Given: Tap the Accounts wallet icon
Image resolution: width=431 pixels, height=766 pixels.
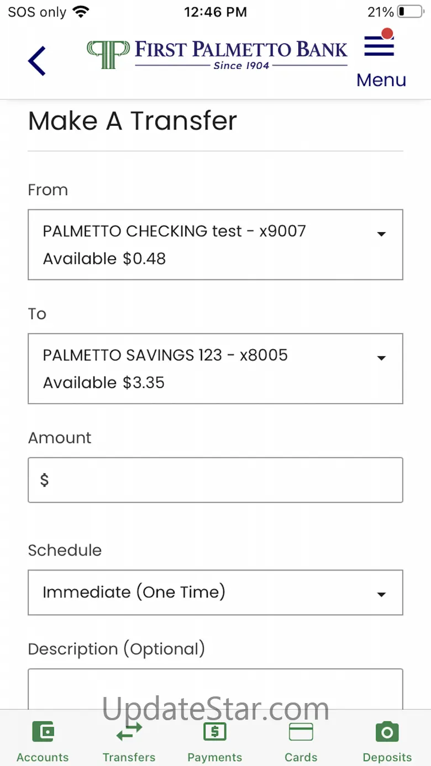Looking at the screenshot, I should coord(43,732).
